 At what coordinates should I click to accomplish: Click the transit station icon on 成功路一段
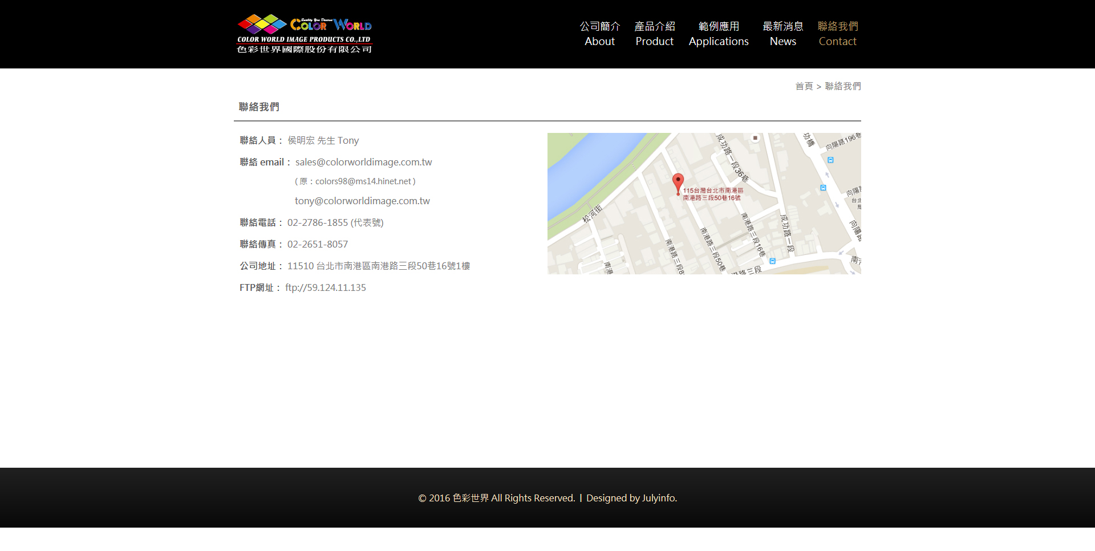tap(823, 188)
